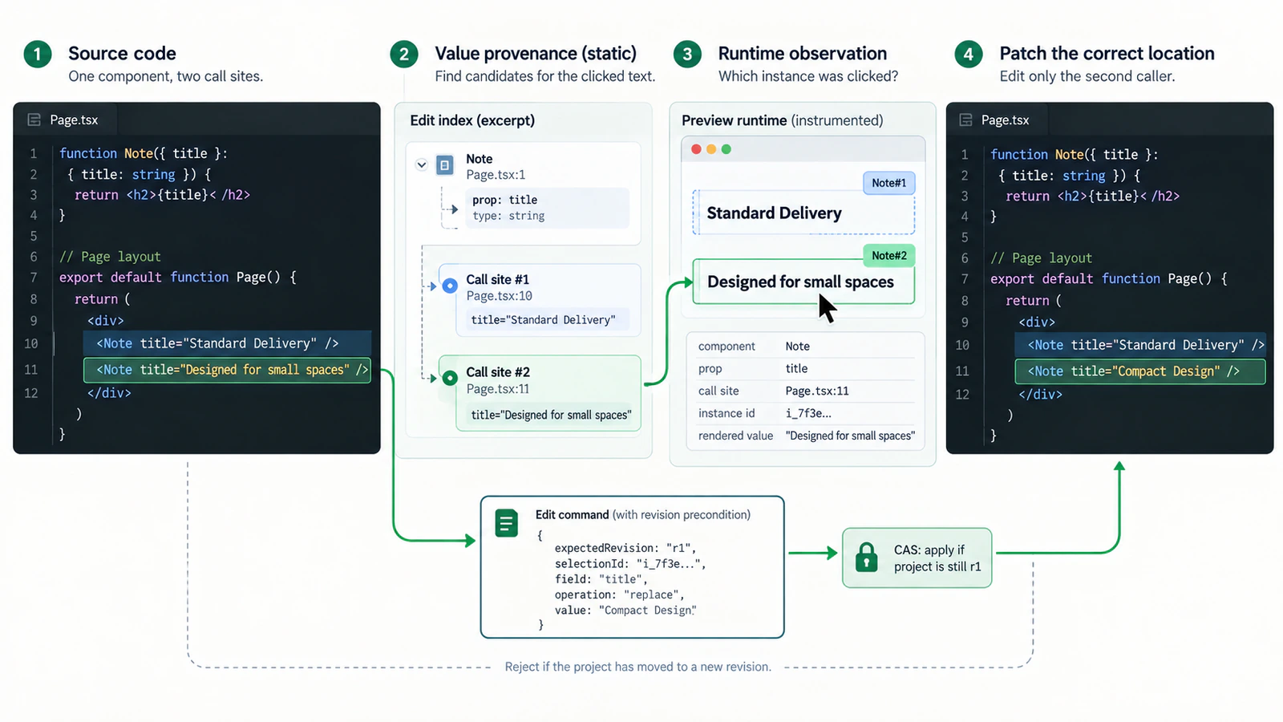
Task: Click the red dot in the preview window
Action: click(x=696, y=149)
